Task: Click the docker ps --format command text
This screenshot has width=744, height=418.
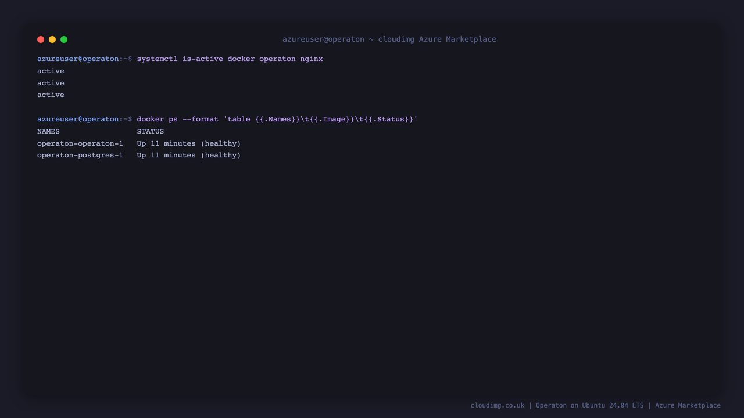Action: [x=277, y=119]
